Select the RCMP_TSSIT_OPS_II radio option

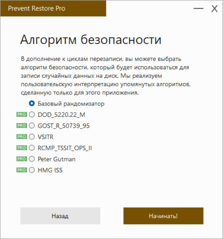[x=32, y=148]
